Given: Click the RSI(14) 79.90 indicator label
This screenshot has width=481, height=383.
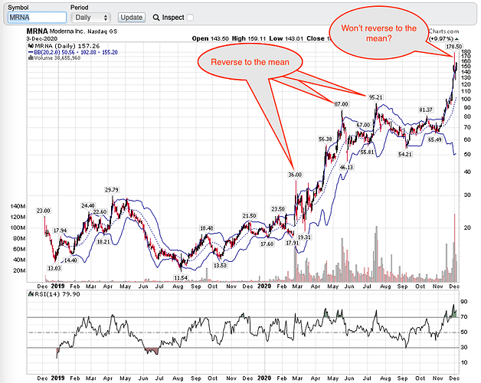Looking at the screenshot, I should [54, 294].
